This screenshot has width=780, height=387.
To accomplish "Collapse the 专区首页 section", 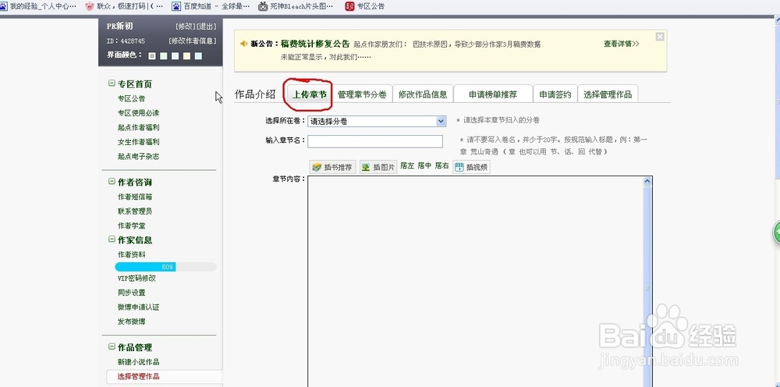I will click(x=112, y=83).
